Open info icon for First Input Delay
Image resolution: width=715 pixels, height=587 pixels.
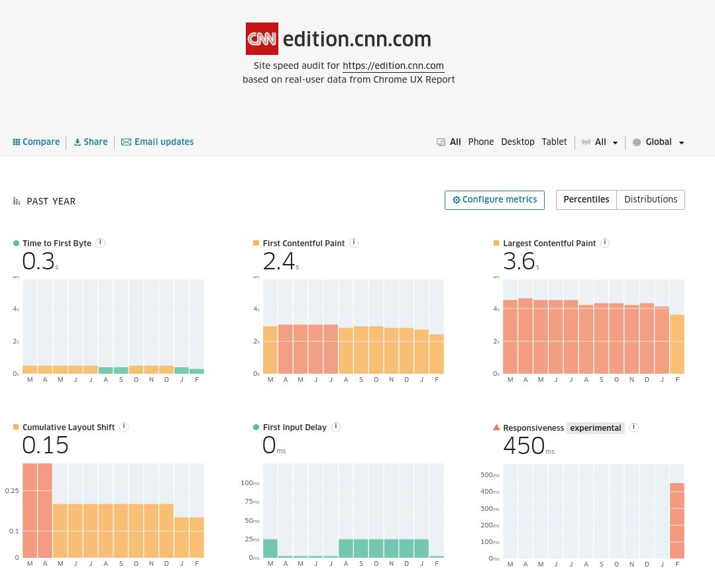click(x=336, y=427)
